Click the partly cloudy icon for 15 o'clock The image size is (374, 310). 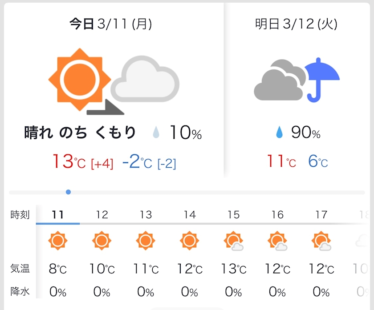[233, 241]
